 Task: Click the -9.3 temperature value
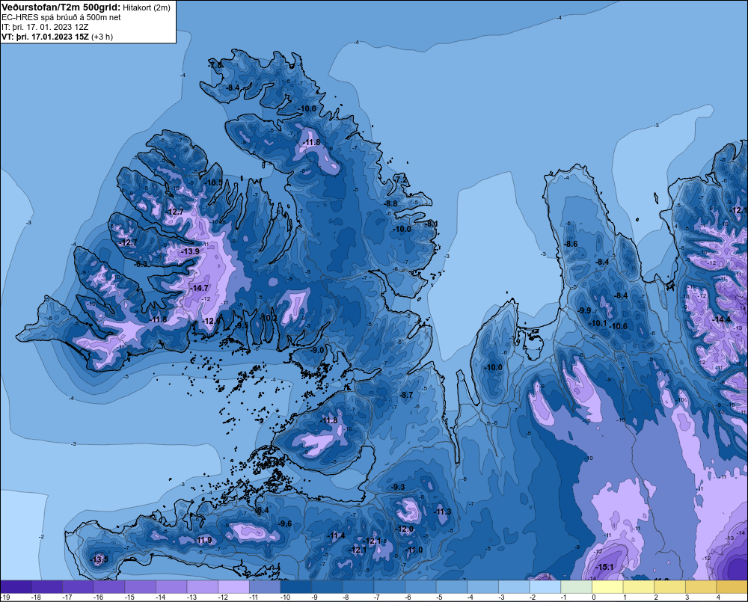pyautogui.click(x=397, y=487)
